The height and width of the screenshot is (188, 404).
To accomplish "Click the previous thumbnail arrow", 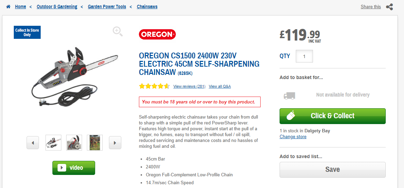I will click(x=33, y=143).
